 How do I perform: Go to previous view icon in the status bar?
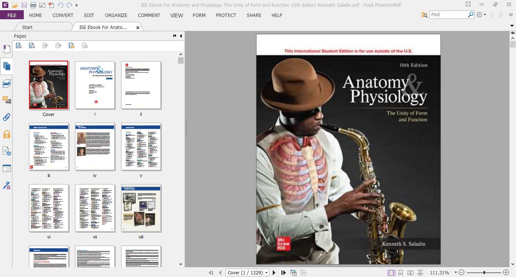click(x=294, y=272)
